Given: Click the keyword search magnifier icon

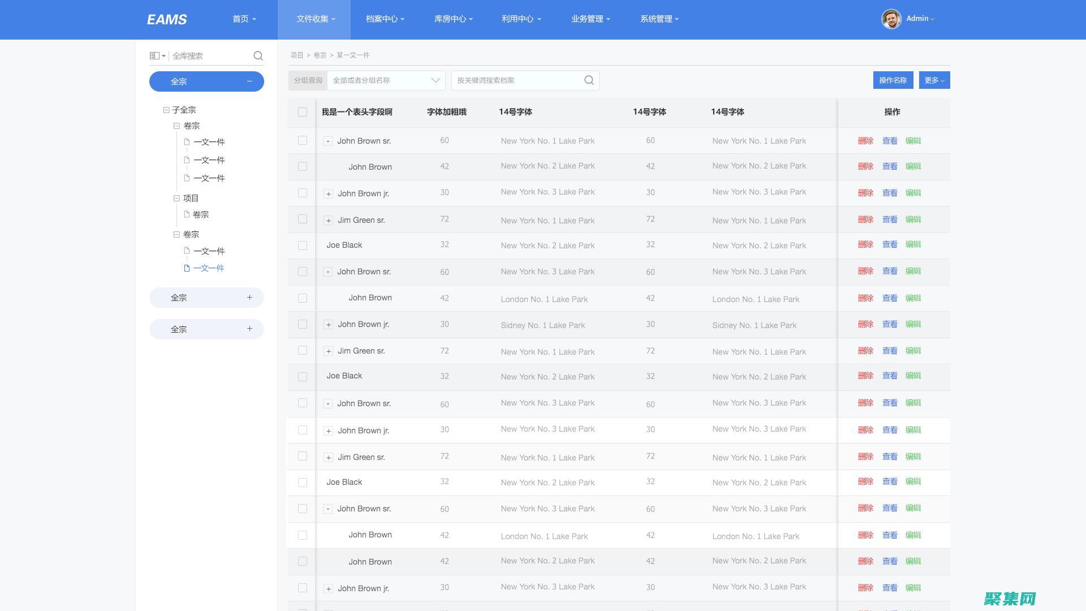Looking at the screenshot, I should (x=589, y=80).
